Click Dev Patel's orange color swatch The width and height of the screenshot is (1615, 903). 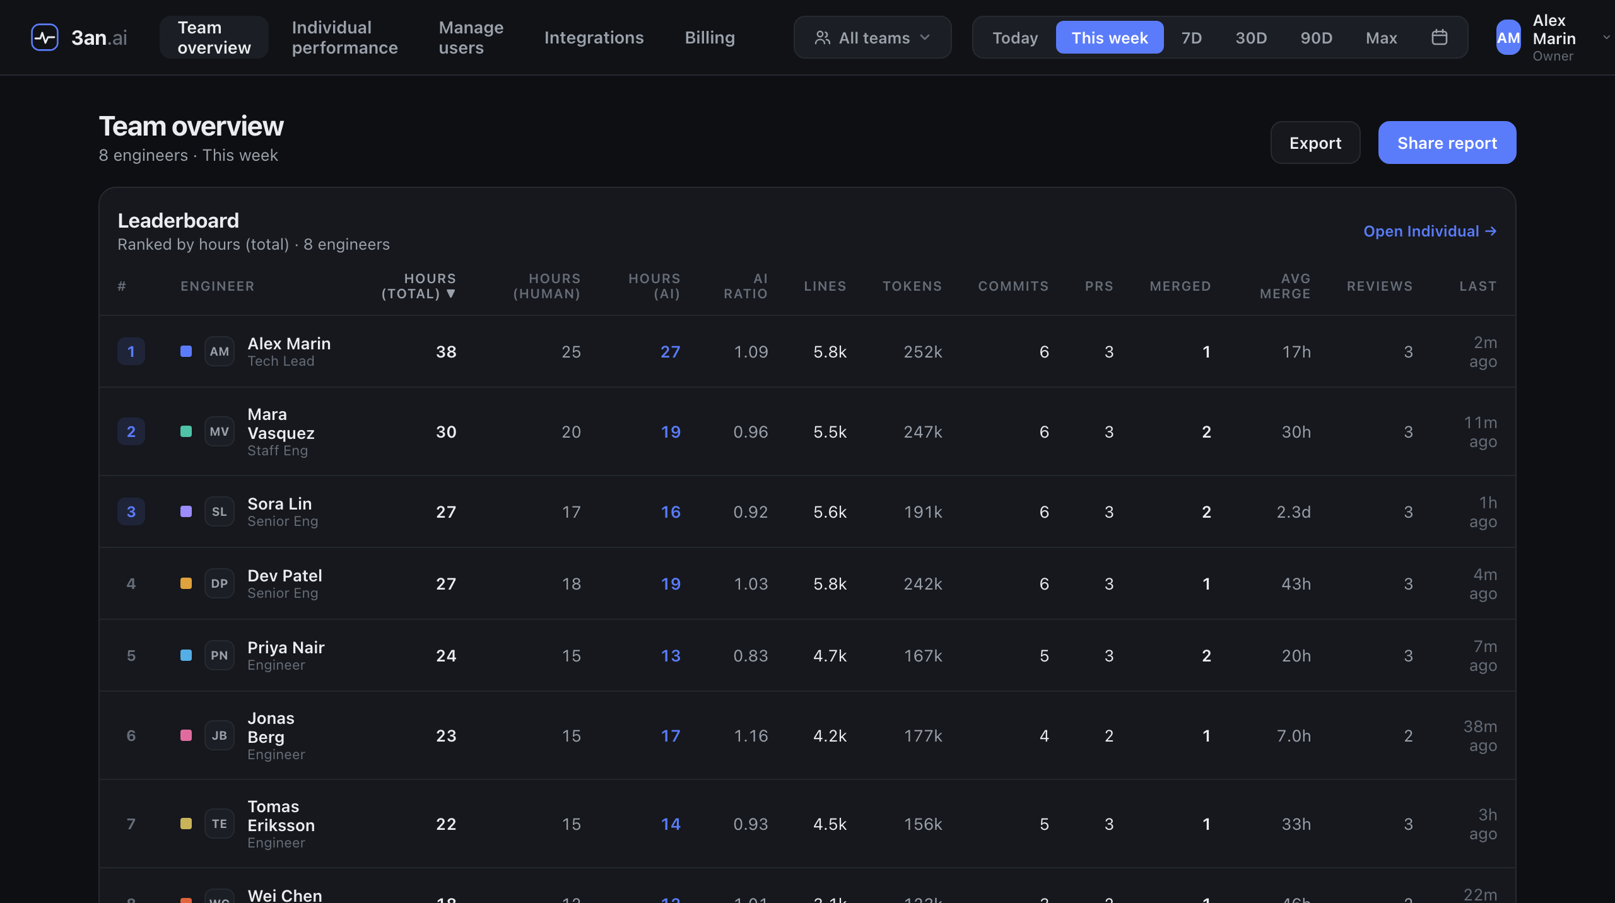186,583
